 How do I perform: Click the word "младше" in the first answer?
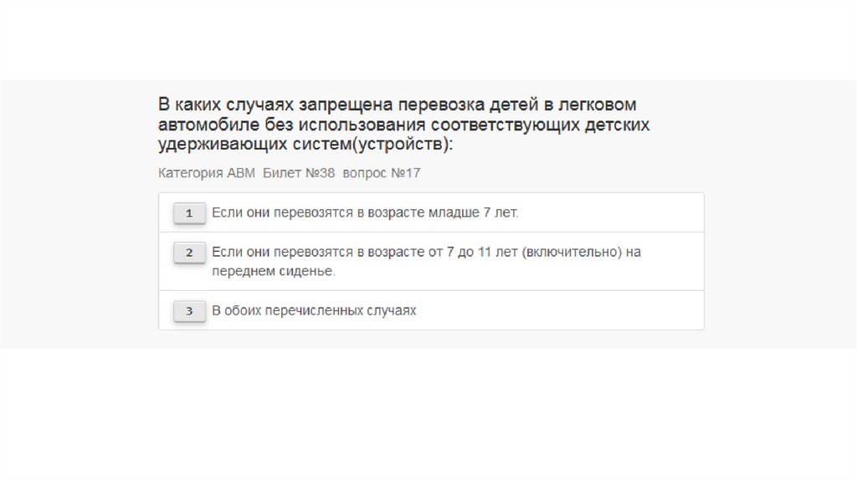coord(455,212)
